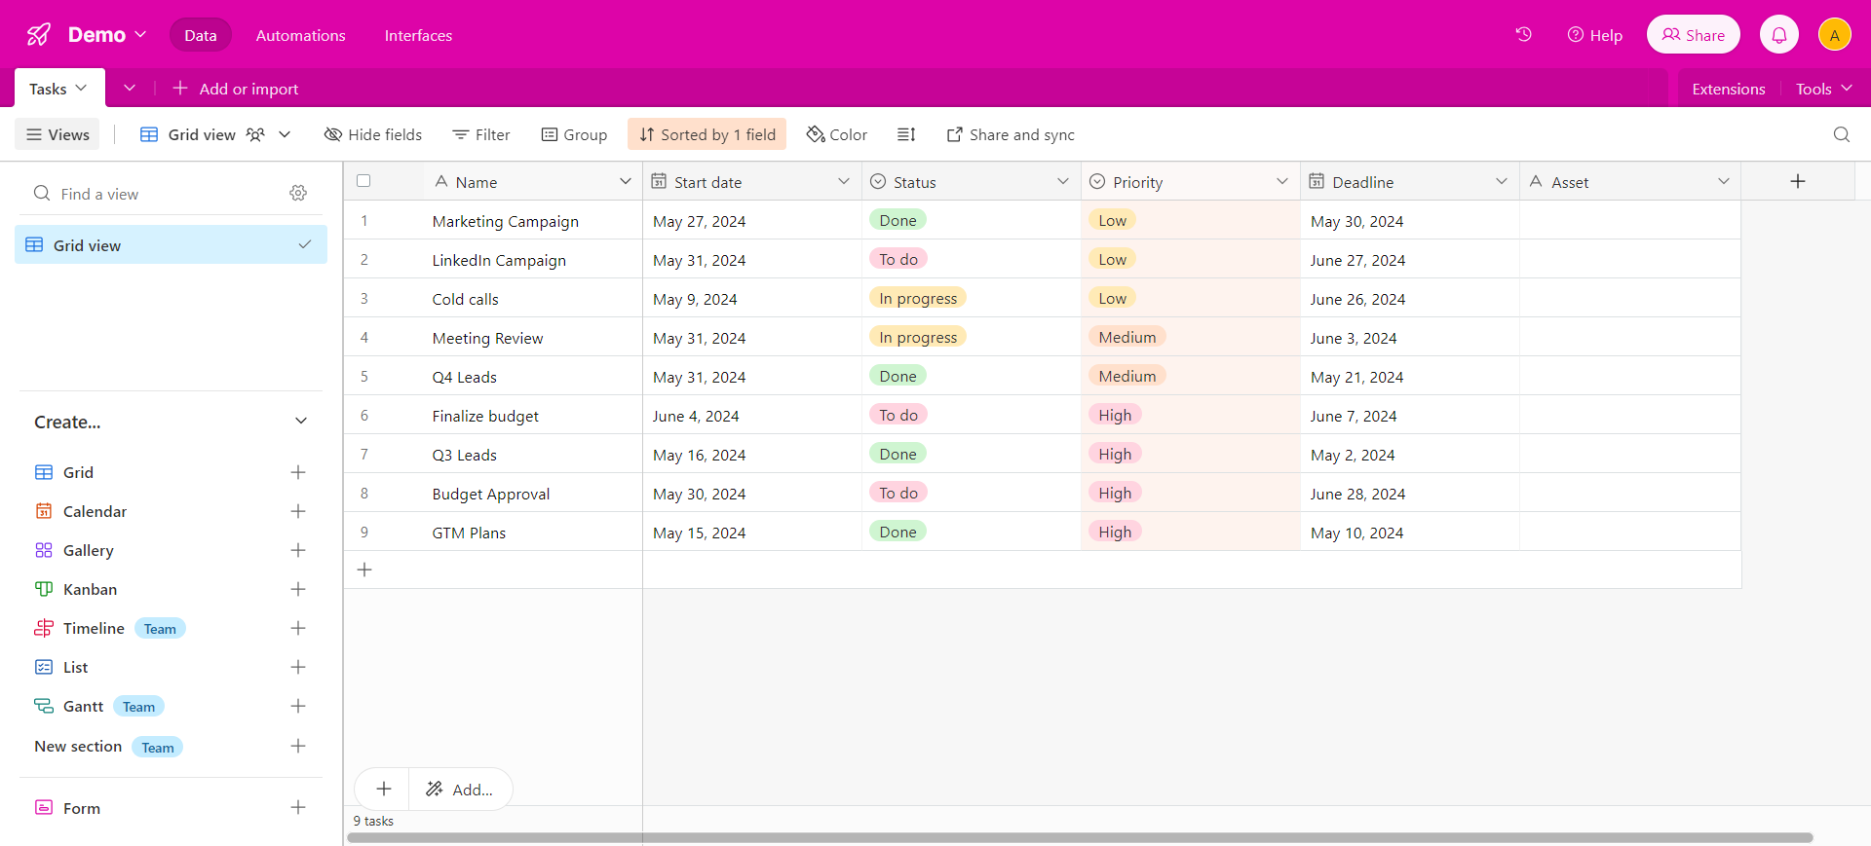
Task: Open the account avatar labeled A
Action: pos(1834,35)
